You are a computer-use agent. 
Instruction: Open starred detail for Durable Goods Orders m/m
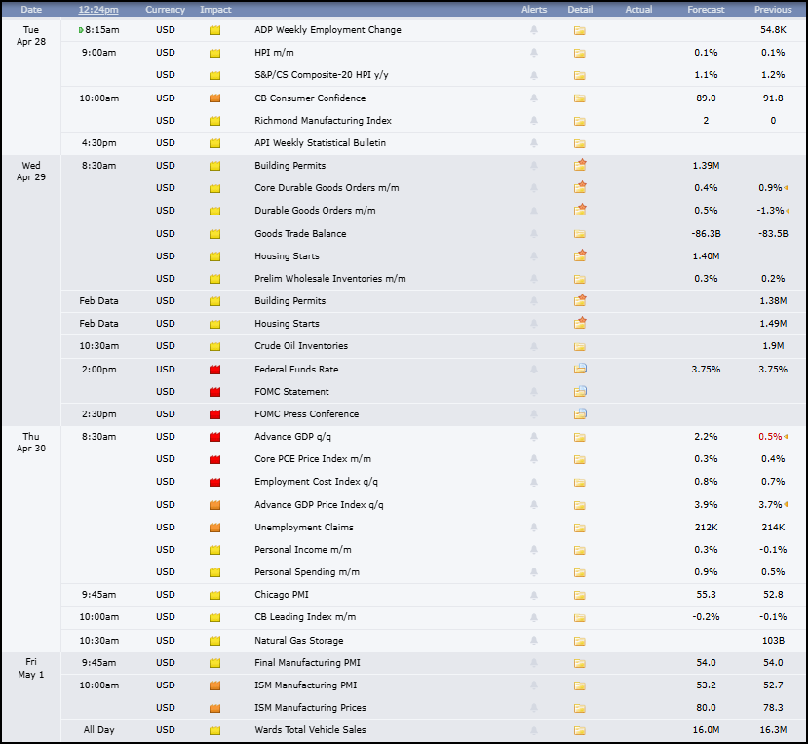[x=580, y=210]
